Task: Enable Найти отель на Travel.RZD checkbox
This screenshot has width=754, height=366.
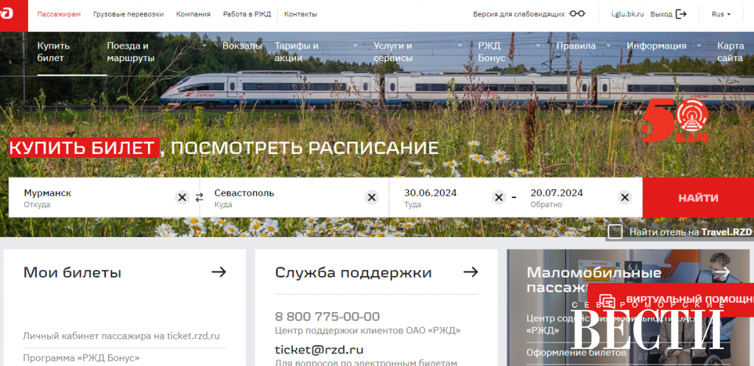Action: tap(615, 232)
